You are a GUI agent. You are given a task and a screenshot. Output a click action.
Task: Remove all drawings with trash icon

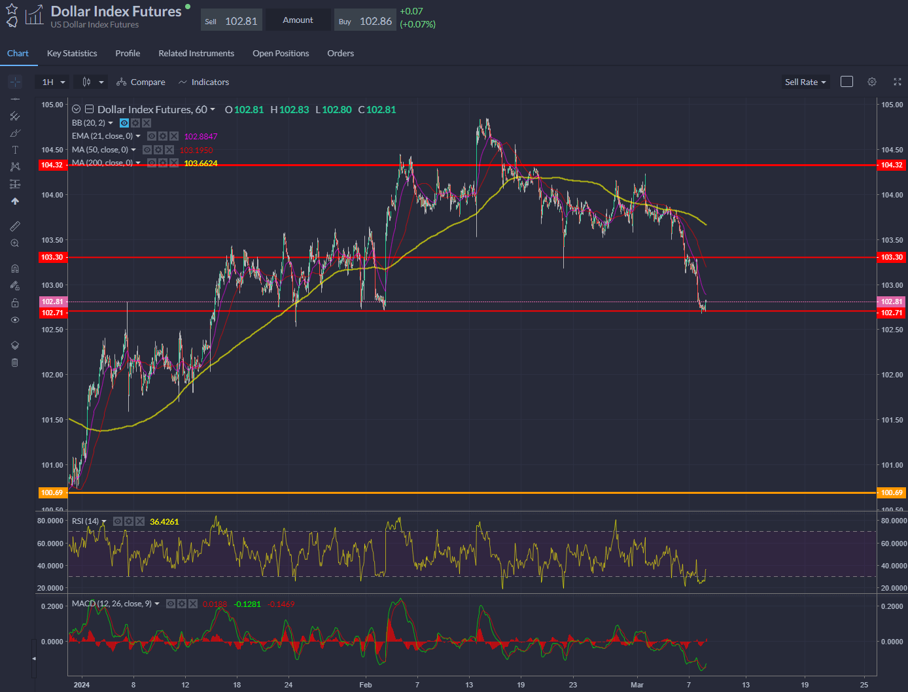tap(15, 362)
